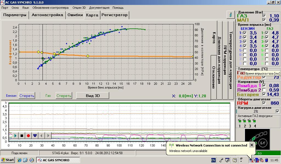Launch Internet Explorer from quick launch
281x164 pixels.
[x=19, y=160]
